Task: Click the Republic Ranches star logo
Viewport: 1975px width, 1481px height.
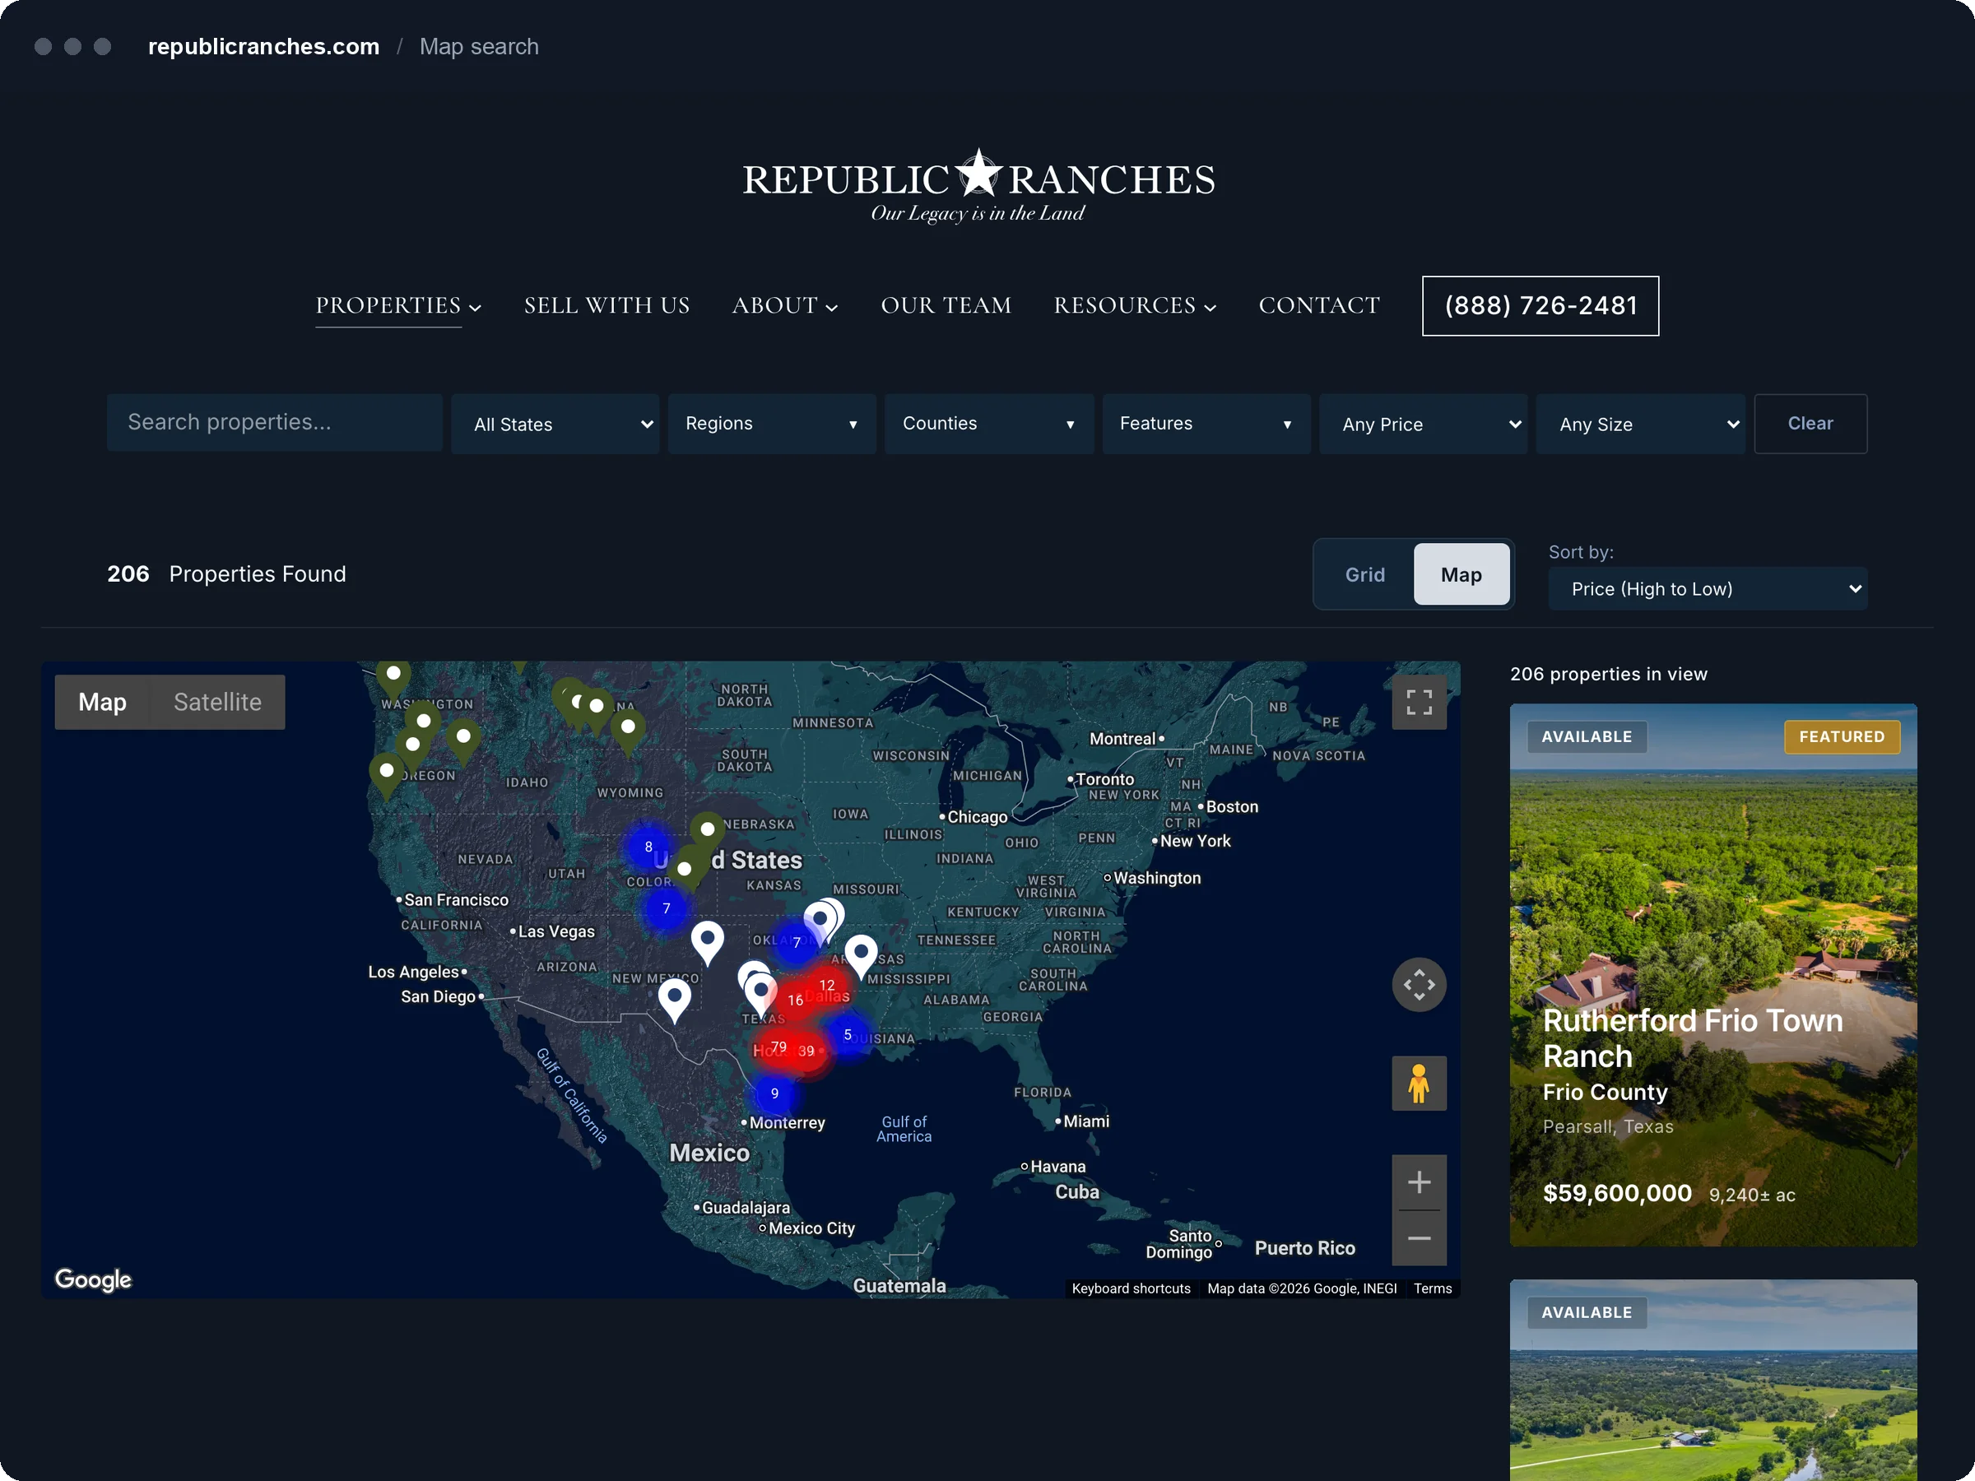Action: click(x=978, y=185)
